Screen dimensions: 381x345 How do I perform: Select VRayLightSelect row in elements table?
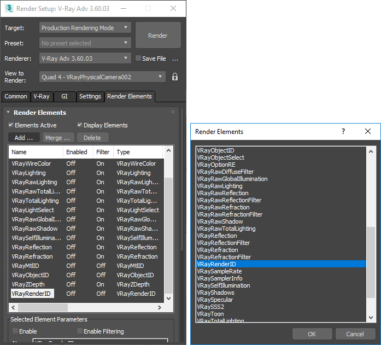point(86,210)
